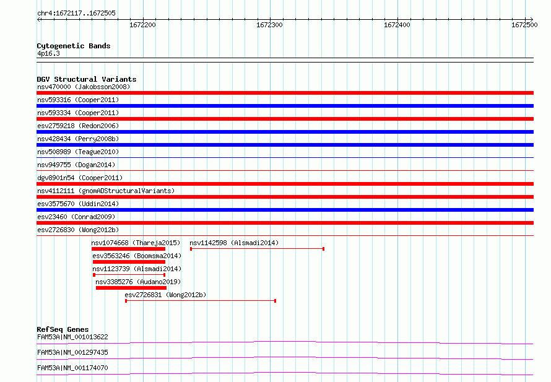Click the red bar under esv23460
Viewport: 551px width, 382px height.
click(x=285, y=223)
